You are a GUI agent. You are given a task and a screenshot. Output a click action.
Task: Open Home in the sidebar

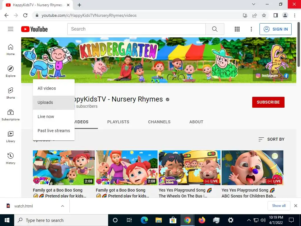[11, 49]
